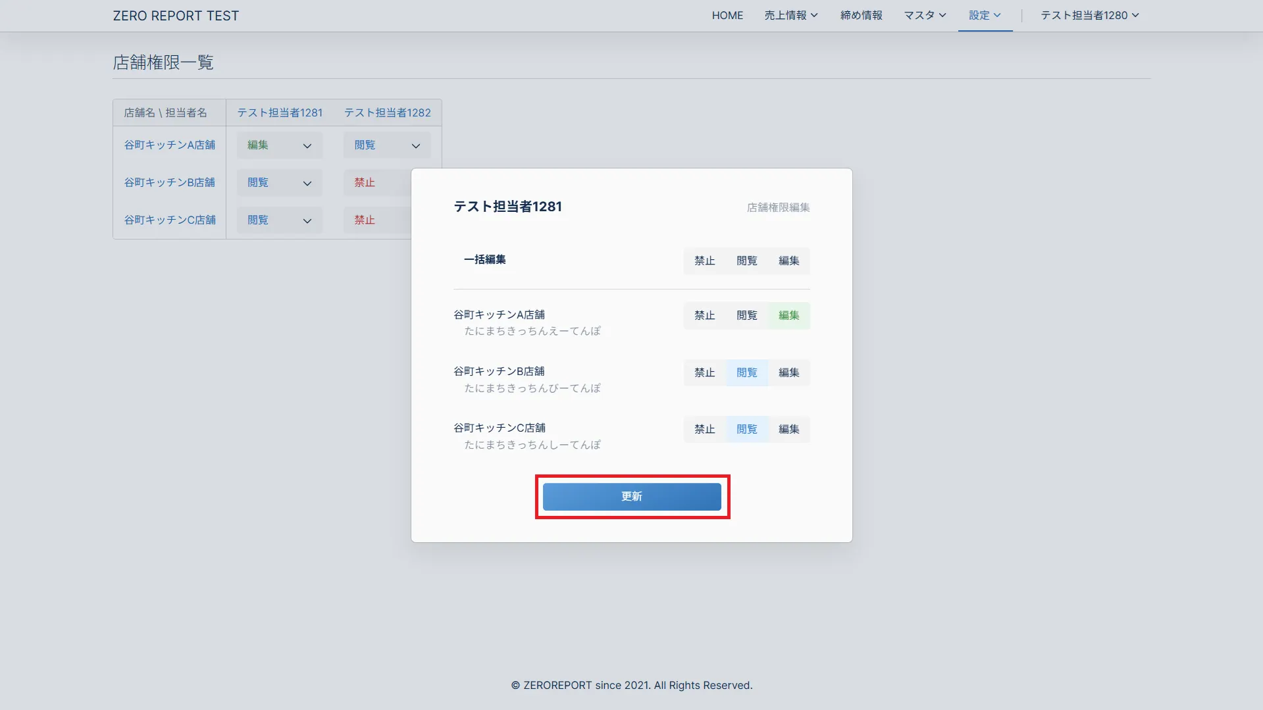
Task: Click the 更新 update button
Action: pyautogui.click(x=631, y=497)
